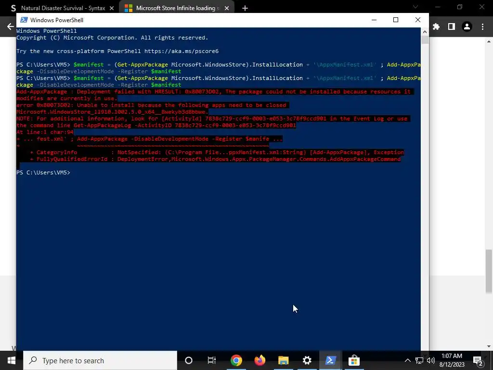
Task: Click PowerShell scrollbar up arrow
Action: click(x=425, y=31)
